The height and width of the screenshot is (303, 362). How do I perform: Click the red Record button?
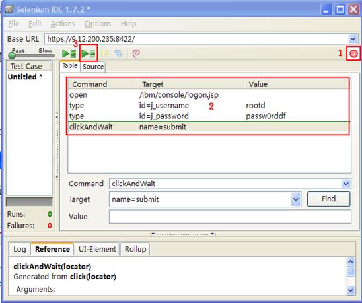[353, 53]
